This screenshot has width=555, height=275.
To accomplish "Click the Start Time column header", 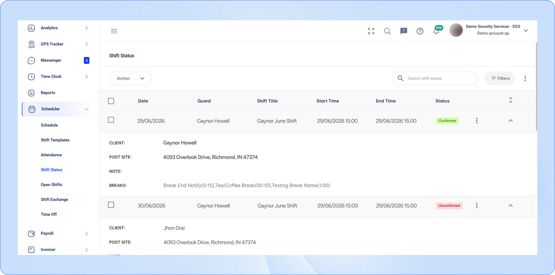I will [328, 101].
